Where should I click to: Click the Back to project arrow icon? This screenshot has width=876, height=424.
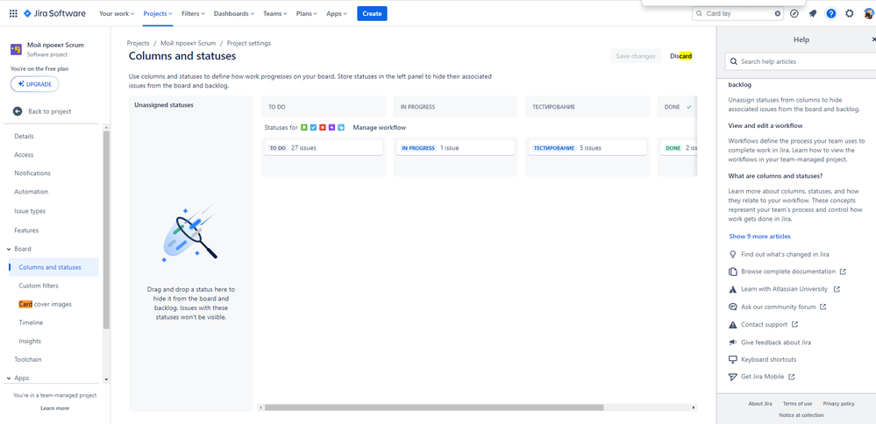(18, 111)
